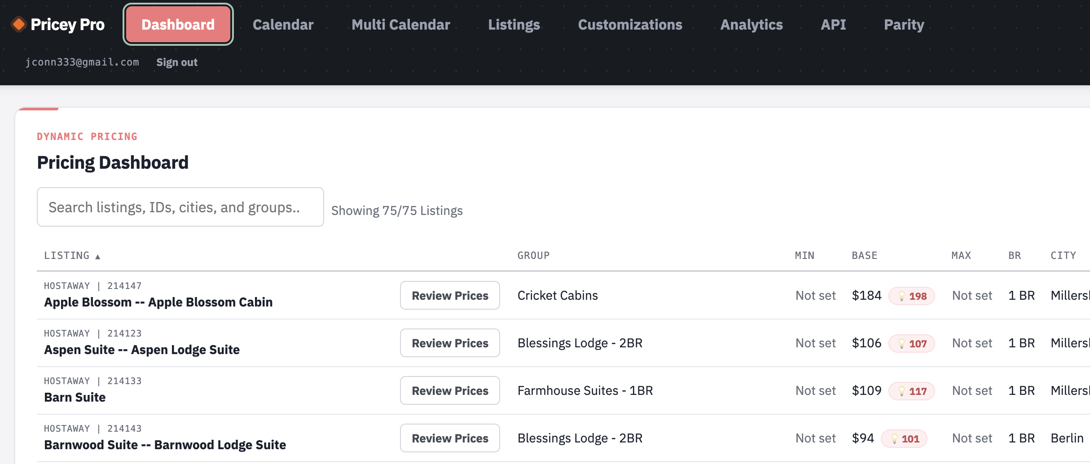
Task: Click the Berlin city cell
Action: tap(1067, 438)
